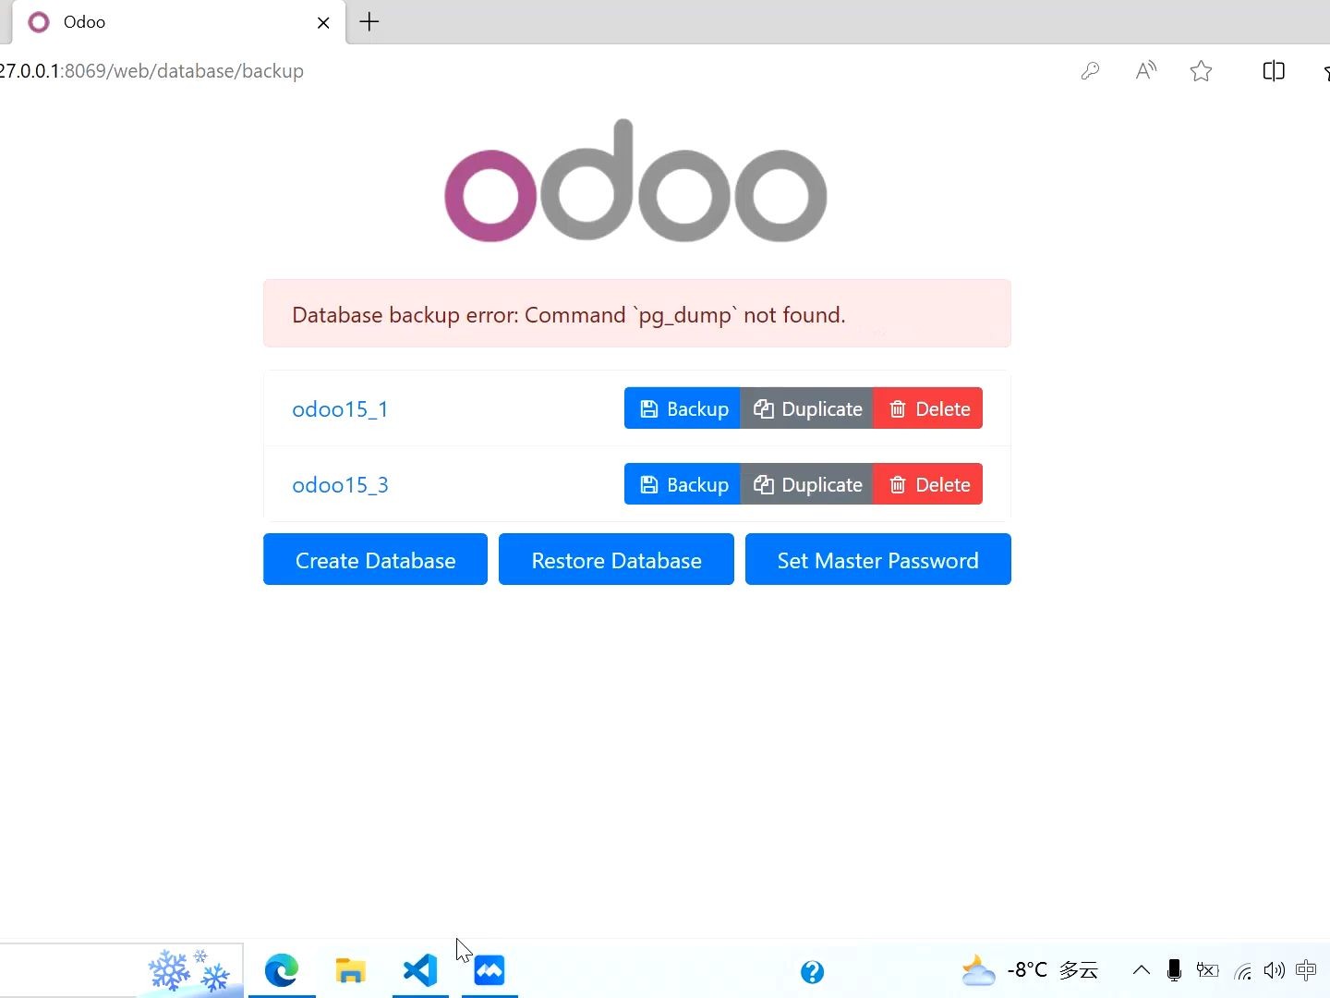Open split screen icon

pyautogui.click(x=1274, y=71)
